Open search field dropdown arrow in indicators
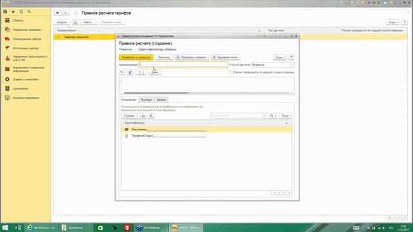This screenshot has height=232, width=413. click(264, 116)
